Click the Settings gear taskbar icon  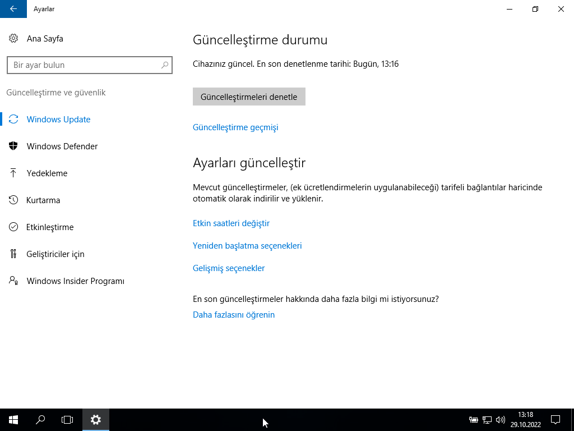tap(95, 420)
